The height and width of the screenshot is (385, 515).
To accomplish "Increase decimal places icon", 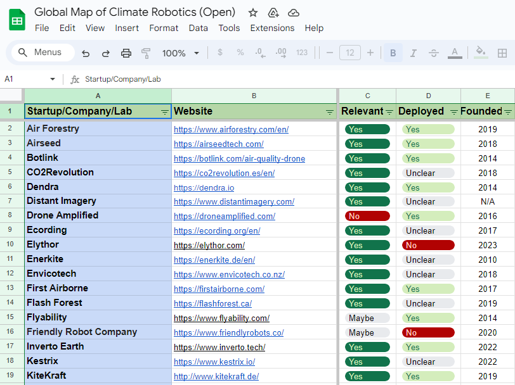I will click(x=281, y=53).
